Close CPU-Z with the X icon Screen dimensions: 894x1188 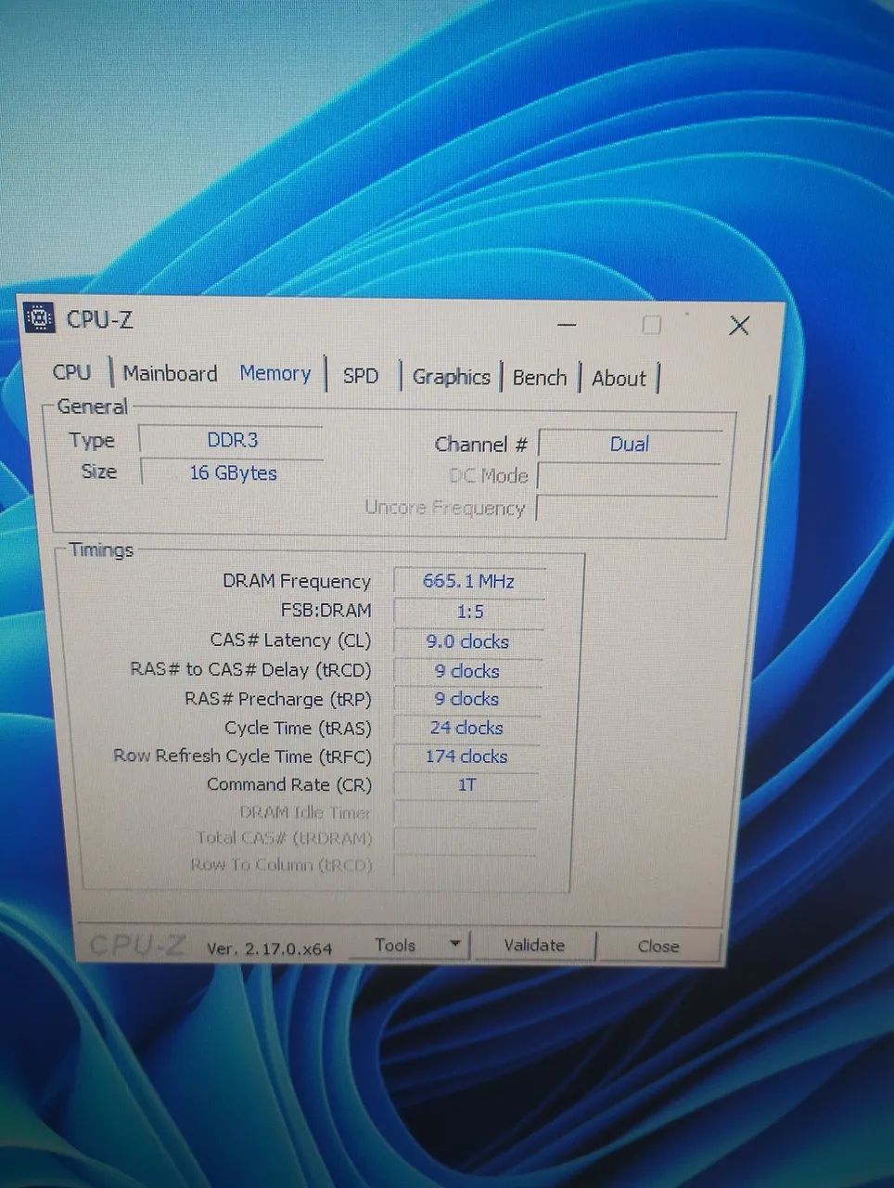coord(739,325)
